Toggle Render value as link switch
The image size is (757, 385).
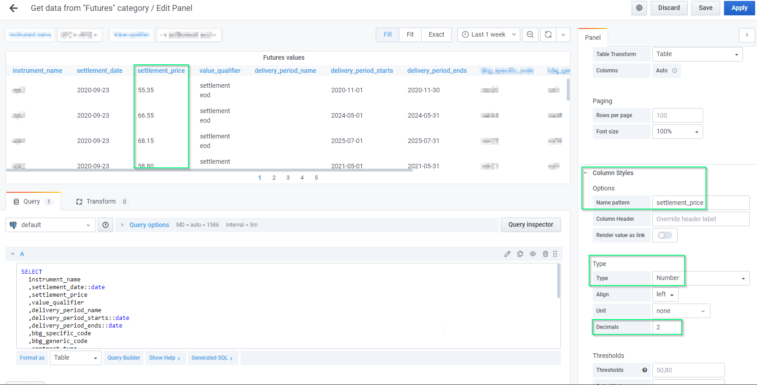[x=665, y=235]
